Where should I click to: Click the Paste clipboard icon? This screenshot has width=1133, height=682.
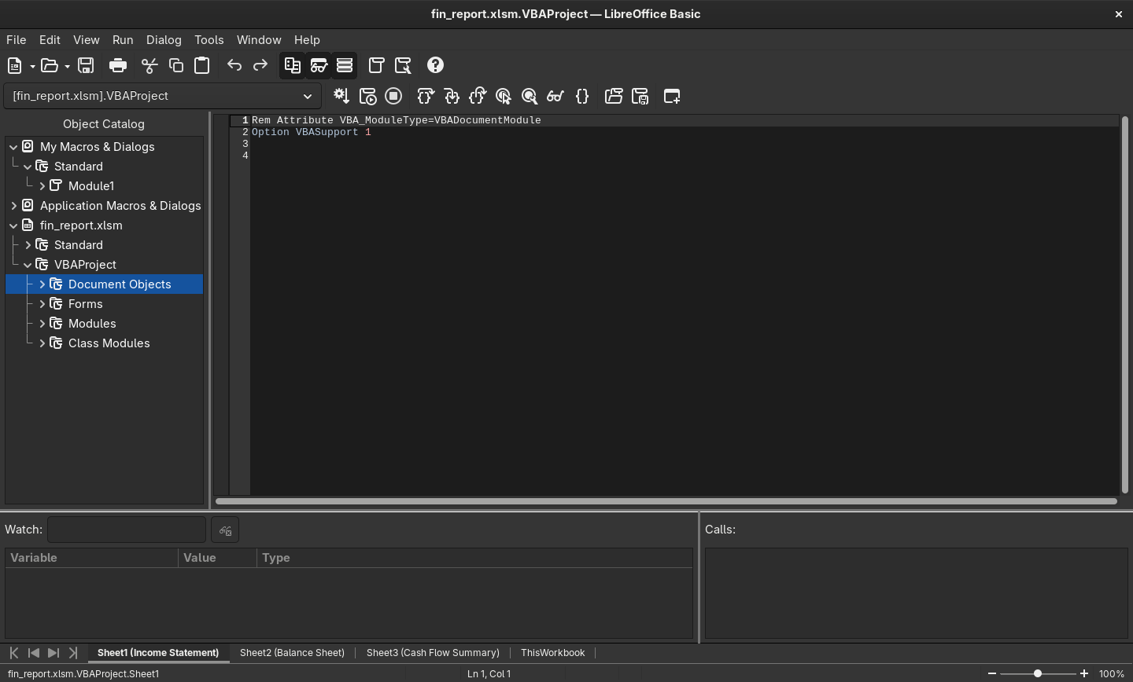click(202, 65)
